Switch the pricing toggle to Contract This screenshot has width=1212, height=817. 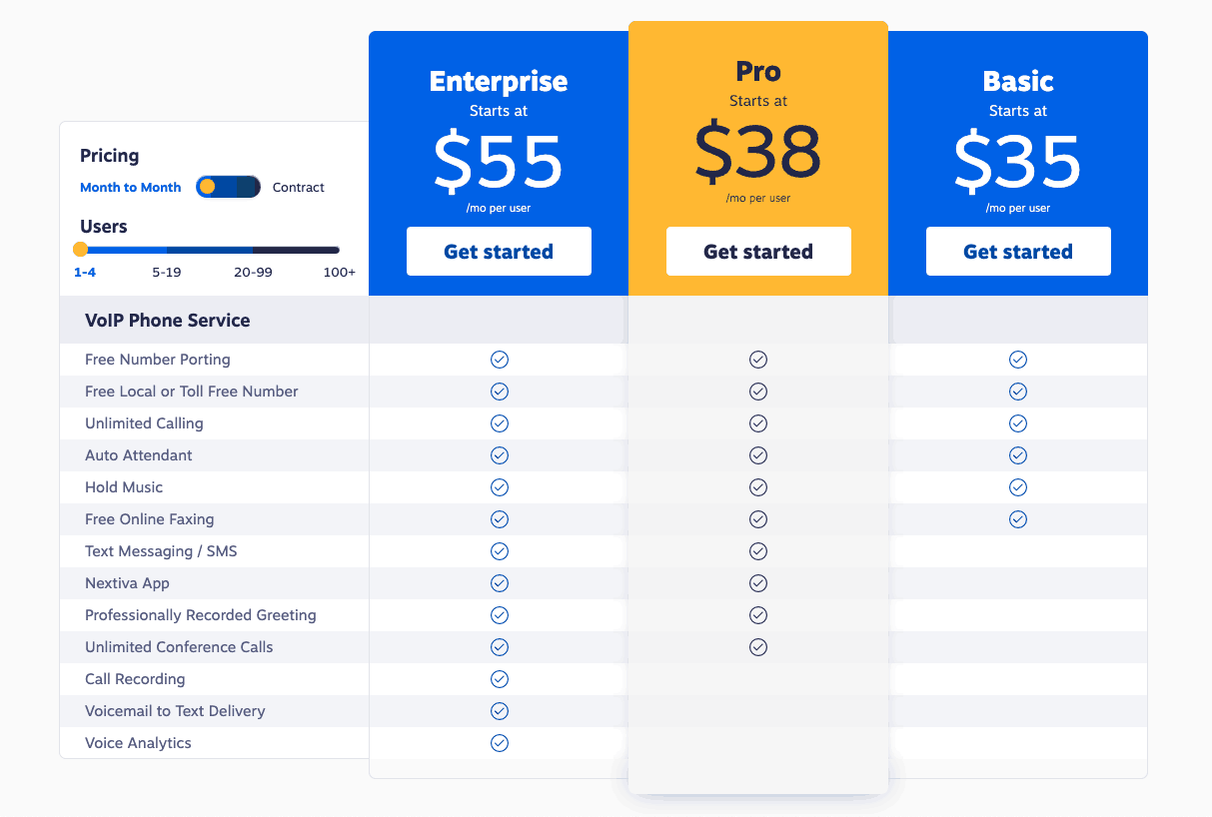(240, 187)
